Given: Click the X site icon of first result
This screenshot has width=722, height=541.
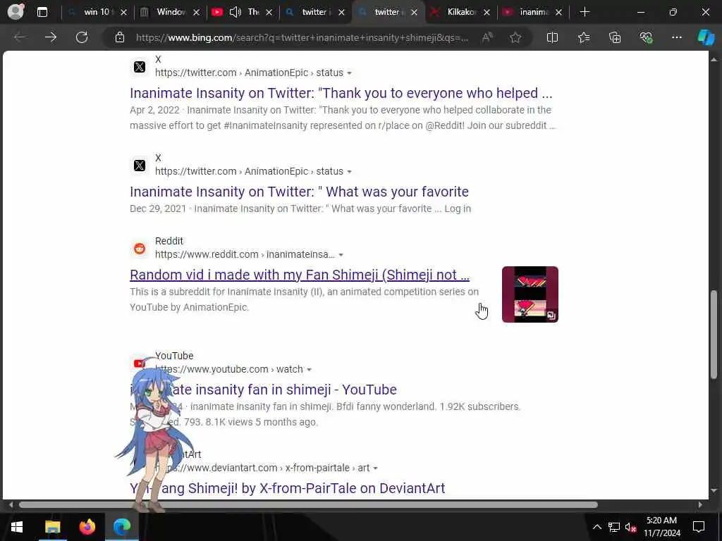Looking at the screenshot, I should 140,67.
